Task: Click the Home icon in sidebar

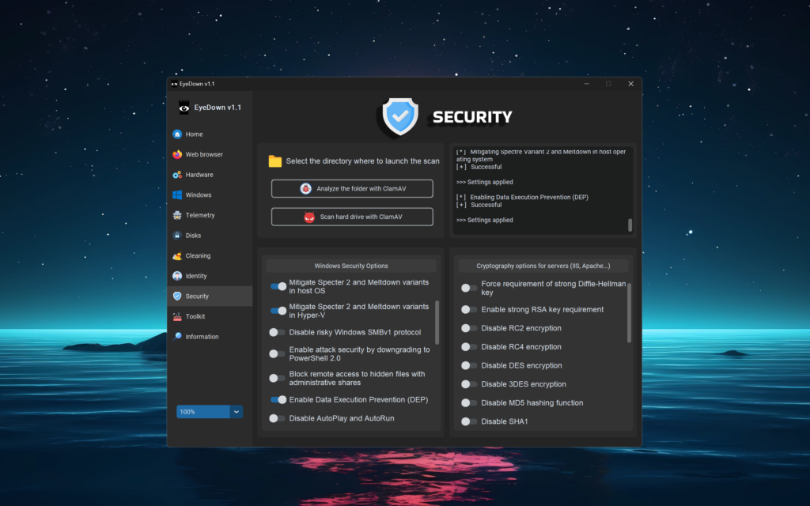Action: click(177, 134)
